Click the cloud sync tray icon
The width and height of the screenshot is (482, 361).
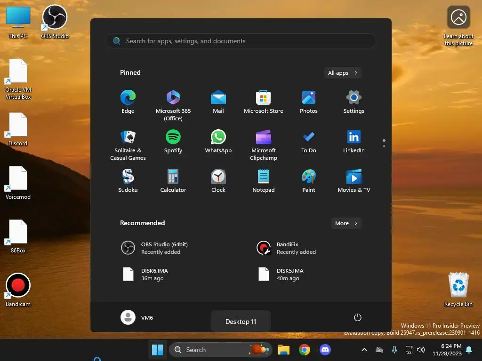[379, 350]
